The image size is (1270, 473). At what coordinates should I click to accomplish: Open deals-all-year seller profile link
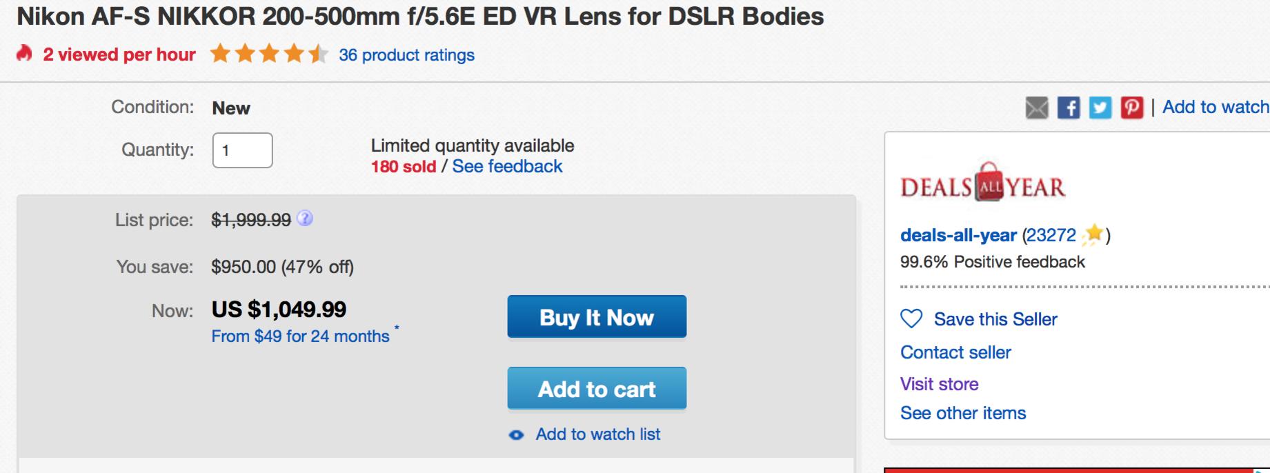(x=958, y=235)
